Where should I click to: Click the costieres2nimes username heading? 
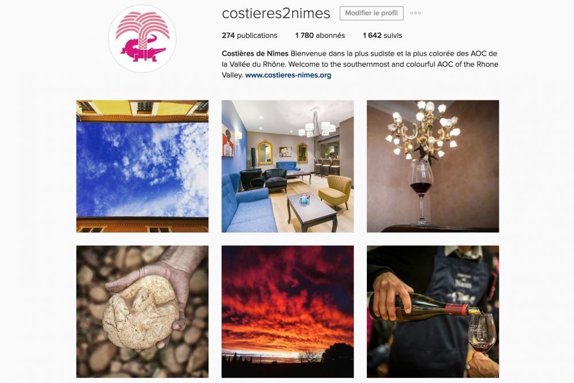pos(276,13)
